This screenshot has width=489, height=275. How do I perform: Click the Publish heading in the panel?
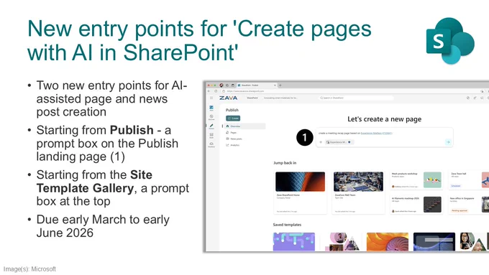click(x=232, y=110)
